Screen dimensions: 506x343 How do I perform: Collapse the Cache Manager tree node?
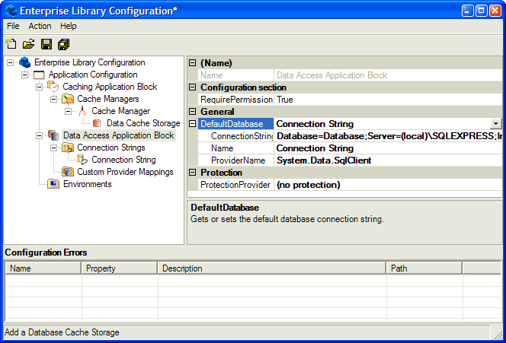pyautogui.click(x=69, y=112)
